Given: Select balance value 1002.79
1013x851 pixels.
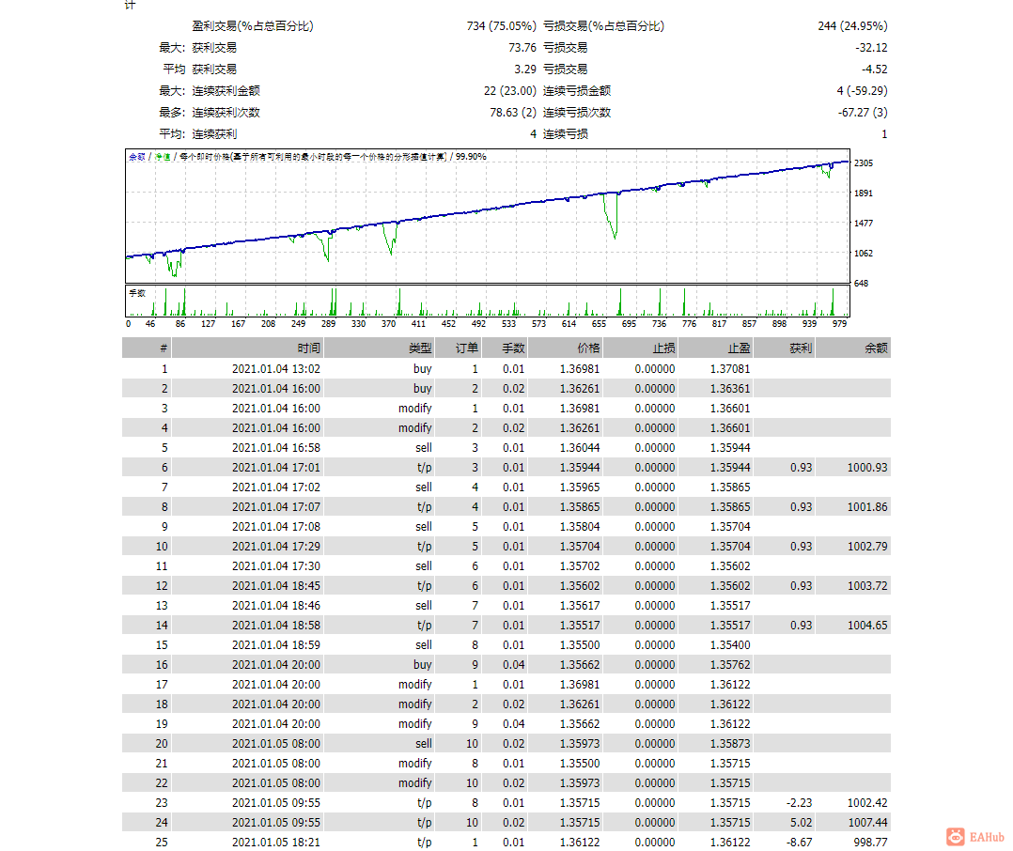Looking at the screenshot, I should tap(867, 547).
